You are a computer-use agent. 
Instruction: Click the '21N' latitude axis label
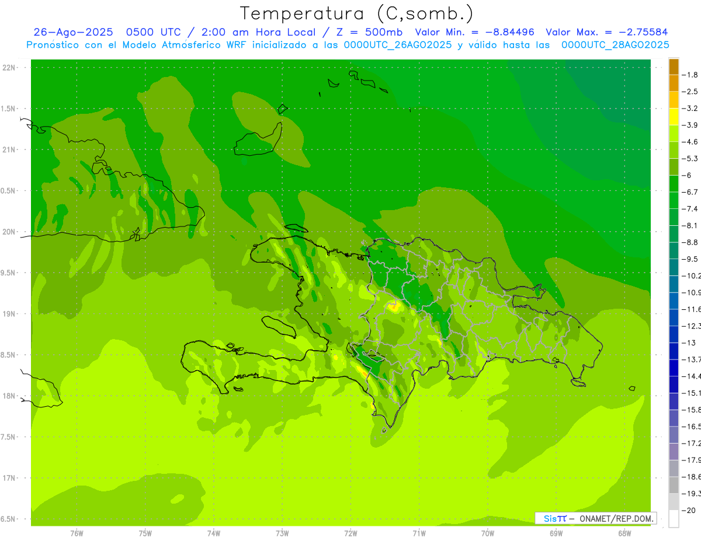(x=9, y=149)
